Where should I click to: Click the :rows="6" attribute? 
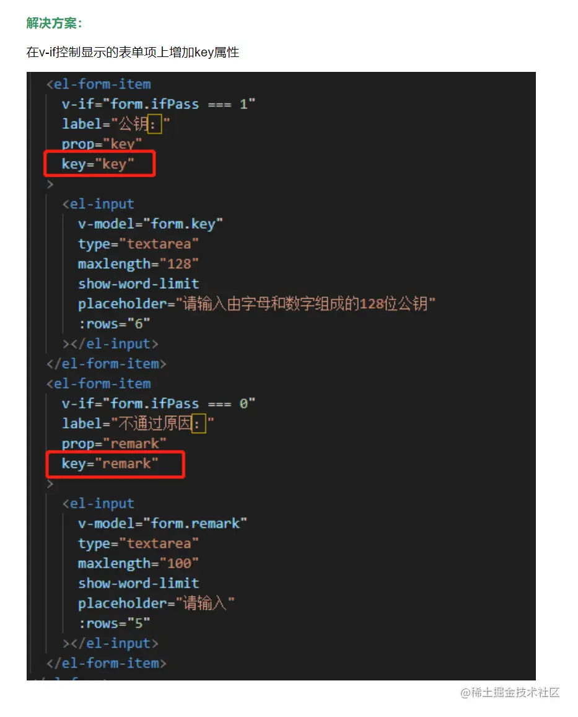[114, 323]
